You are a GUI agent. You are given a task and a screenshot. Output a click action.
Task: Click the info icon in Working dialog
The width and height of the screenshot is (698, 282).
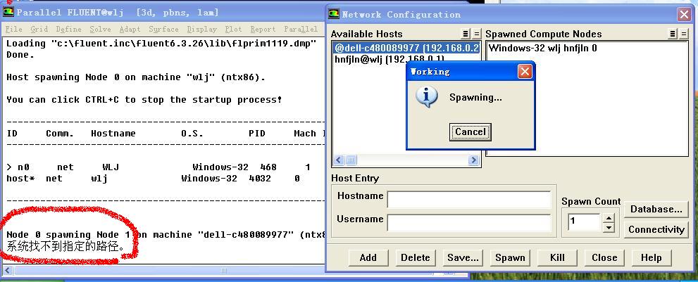[x=427, y=97]
